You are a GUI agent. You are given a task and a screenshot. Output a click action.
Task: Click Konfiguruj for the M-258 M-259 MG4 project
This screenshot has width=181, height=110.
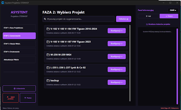117,56
